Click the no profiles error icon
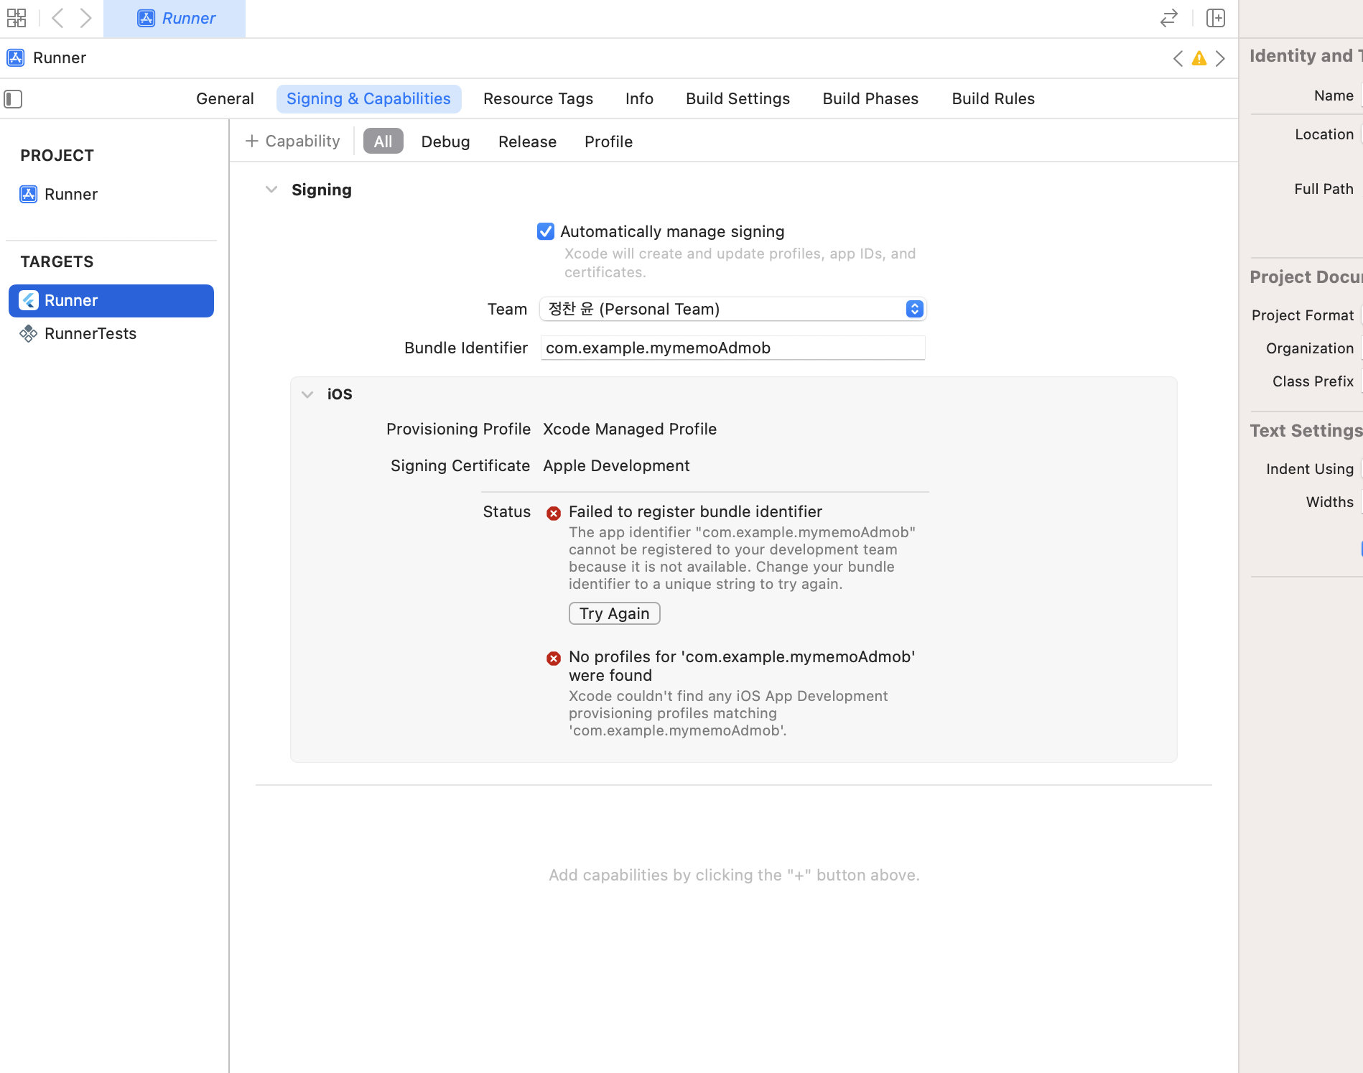The width and height of the screenshot is (1363, 1073). coord(554,658)
